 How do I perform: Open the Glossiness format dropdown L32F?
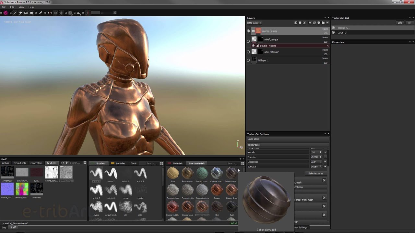[x=316, y=162]
